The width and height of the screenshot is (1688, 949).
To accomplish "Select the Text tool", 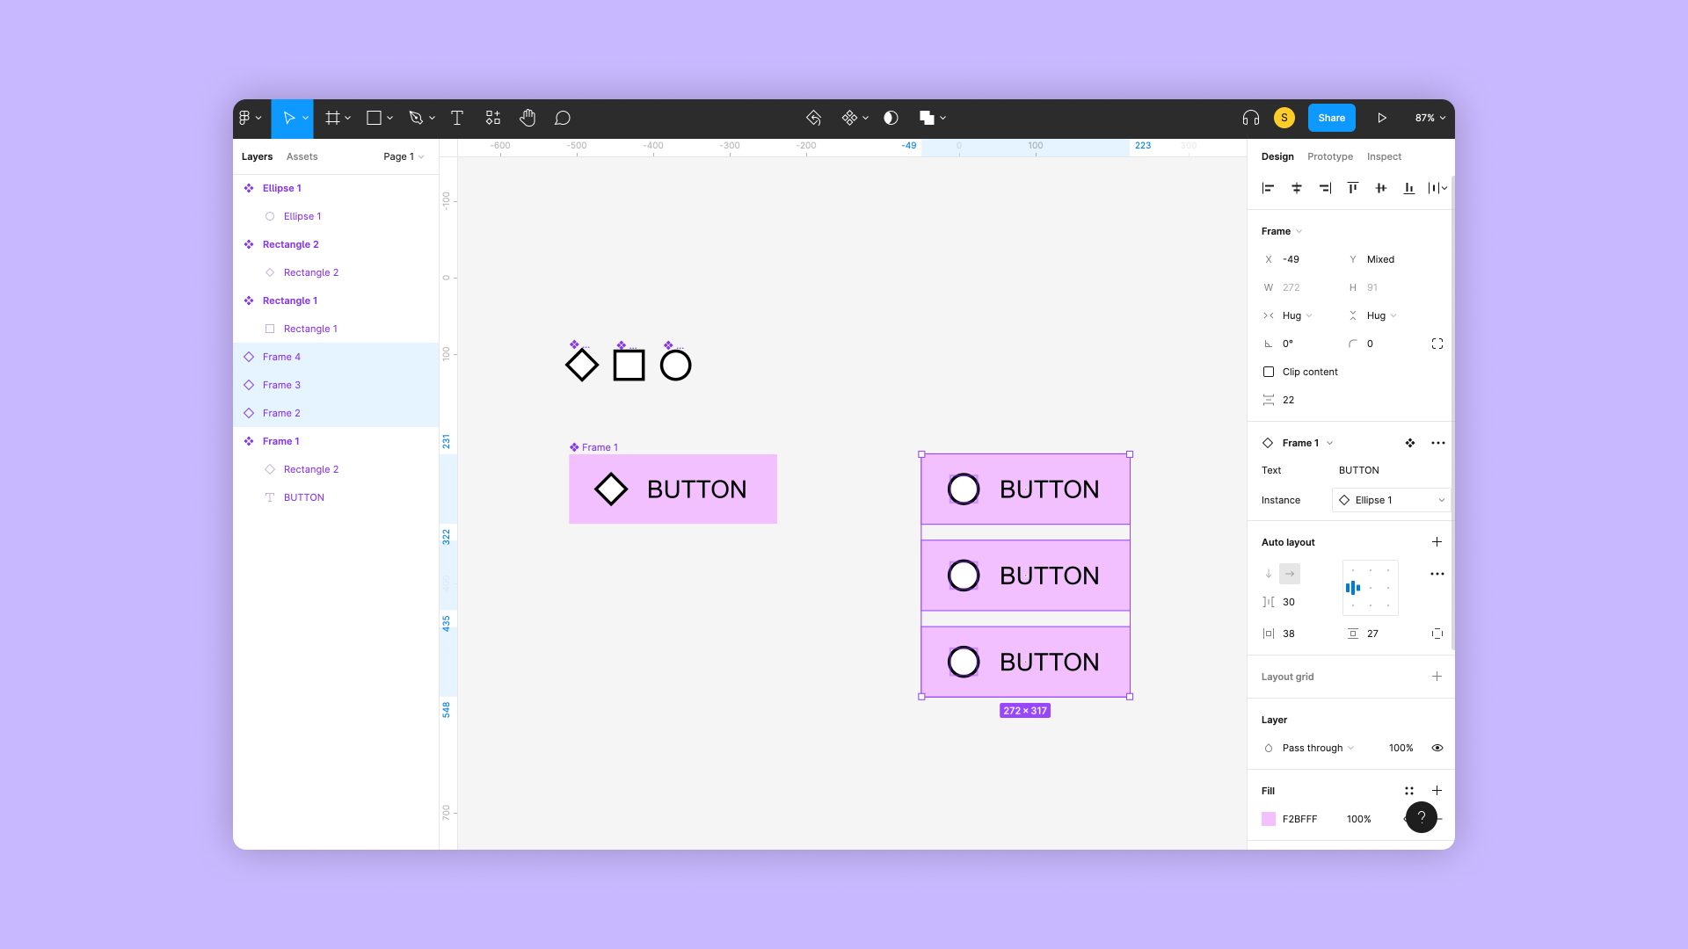I will tap(457, 118).
